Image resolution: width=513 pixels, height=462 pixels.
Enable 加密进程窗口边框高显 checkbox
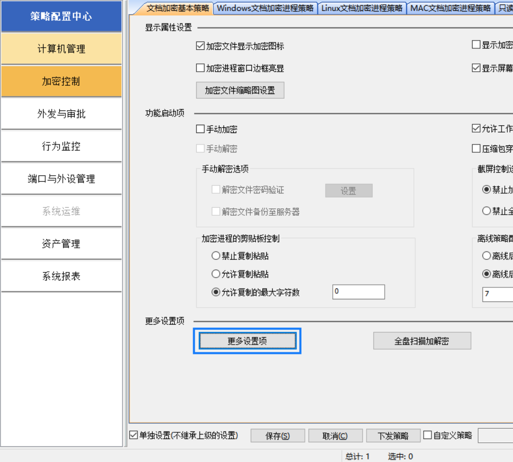pos(200,68)
